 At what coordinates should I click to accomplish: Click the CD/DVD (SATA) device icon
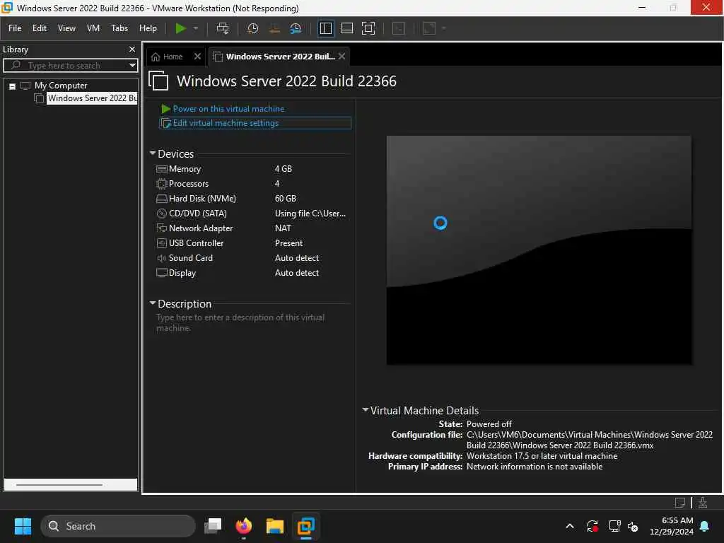162,214
